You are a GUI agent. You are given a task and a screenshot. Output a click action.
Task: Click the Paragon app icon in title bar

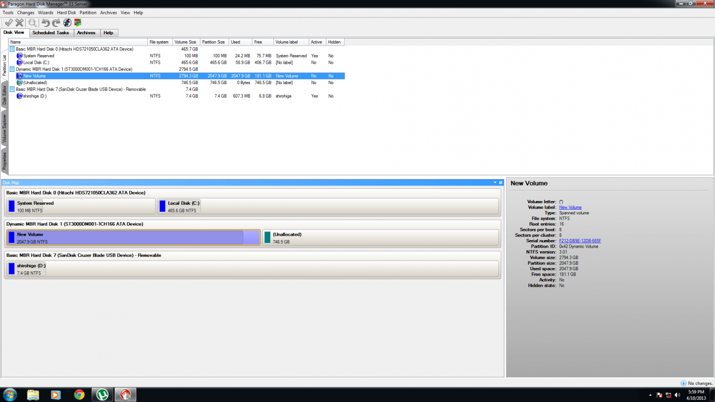pos(3,4)
